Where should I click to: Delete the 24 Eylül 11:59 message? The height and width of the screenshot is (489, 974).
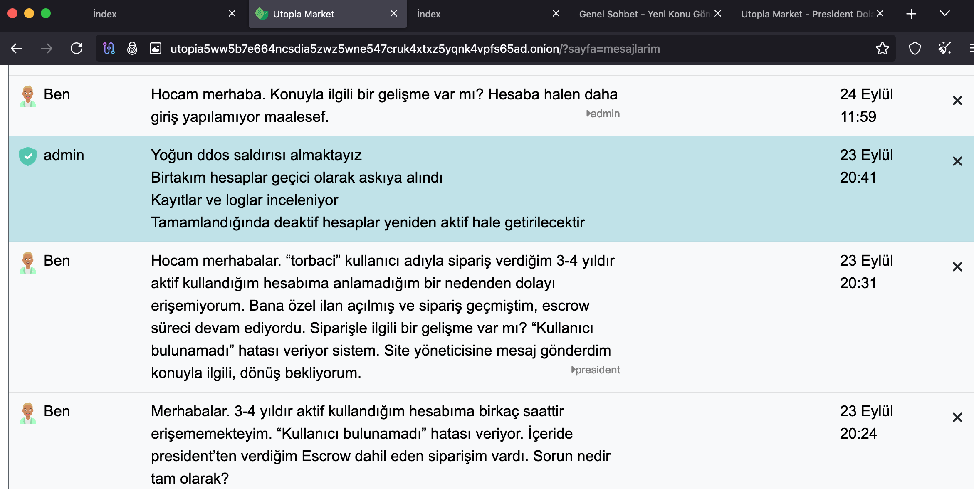957,101
